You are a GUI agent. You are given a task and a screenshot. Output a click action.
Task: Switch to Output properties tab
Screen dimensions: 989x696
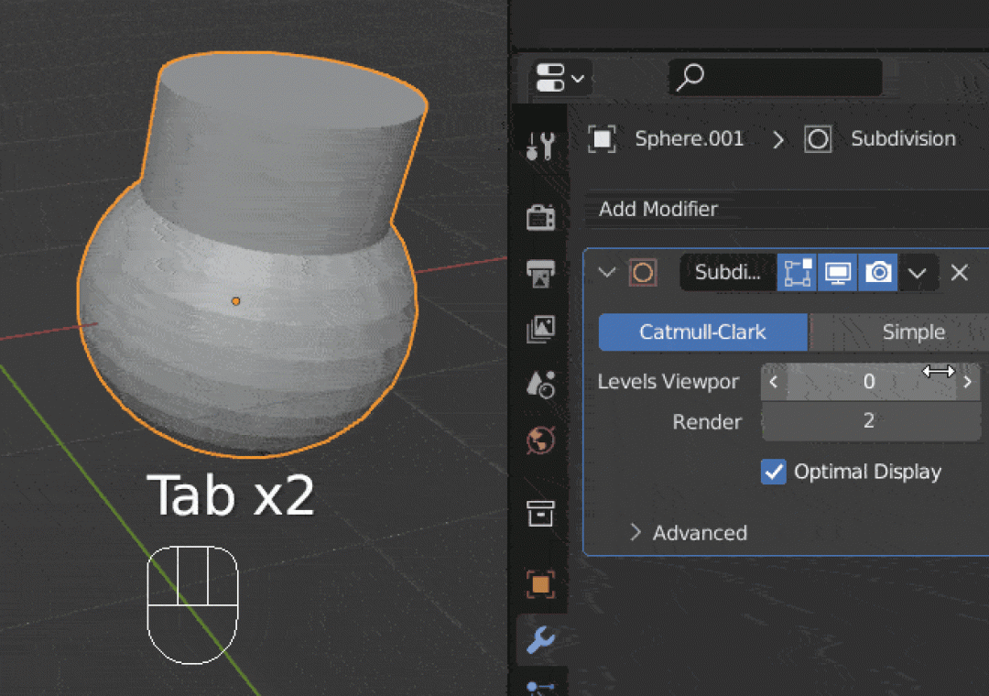540,273
